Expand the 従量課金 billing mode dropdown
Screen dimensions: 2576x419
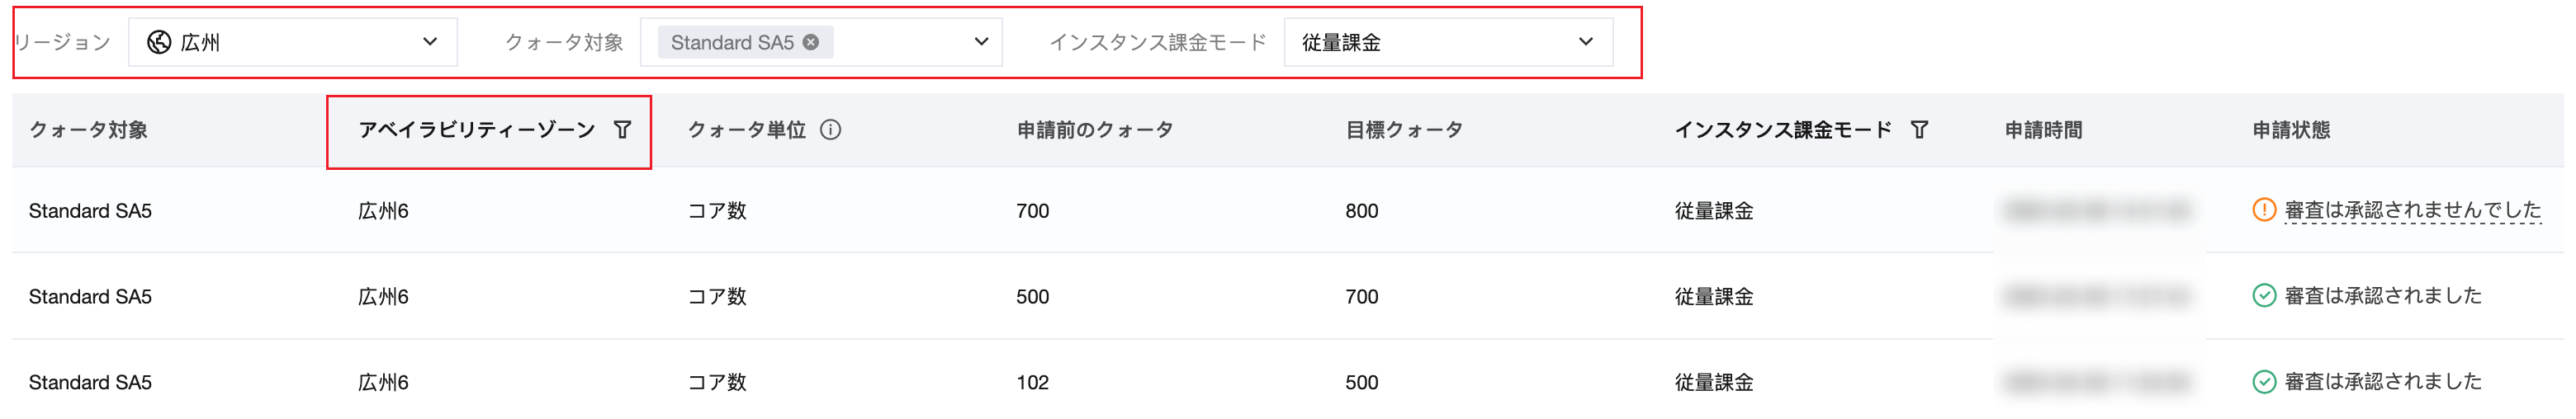click(x=1585, y=42)
